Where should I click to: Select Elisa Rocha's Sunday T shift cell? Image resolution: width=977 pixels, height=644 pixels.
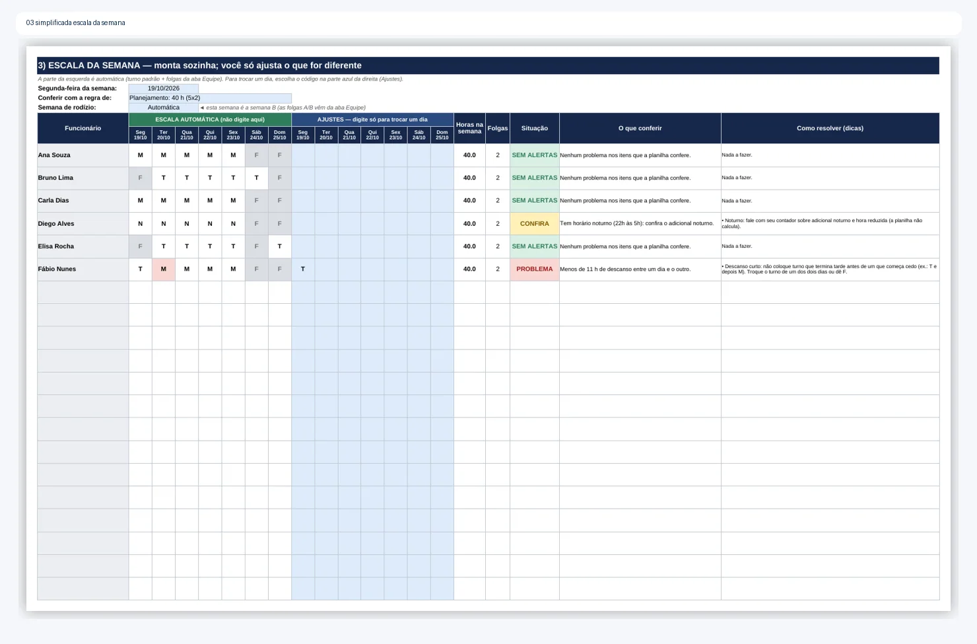point(280,246)
